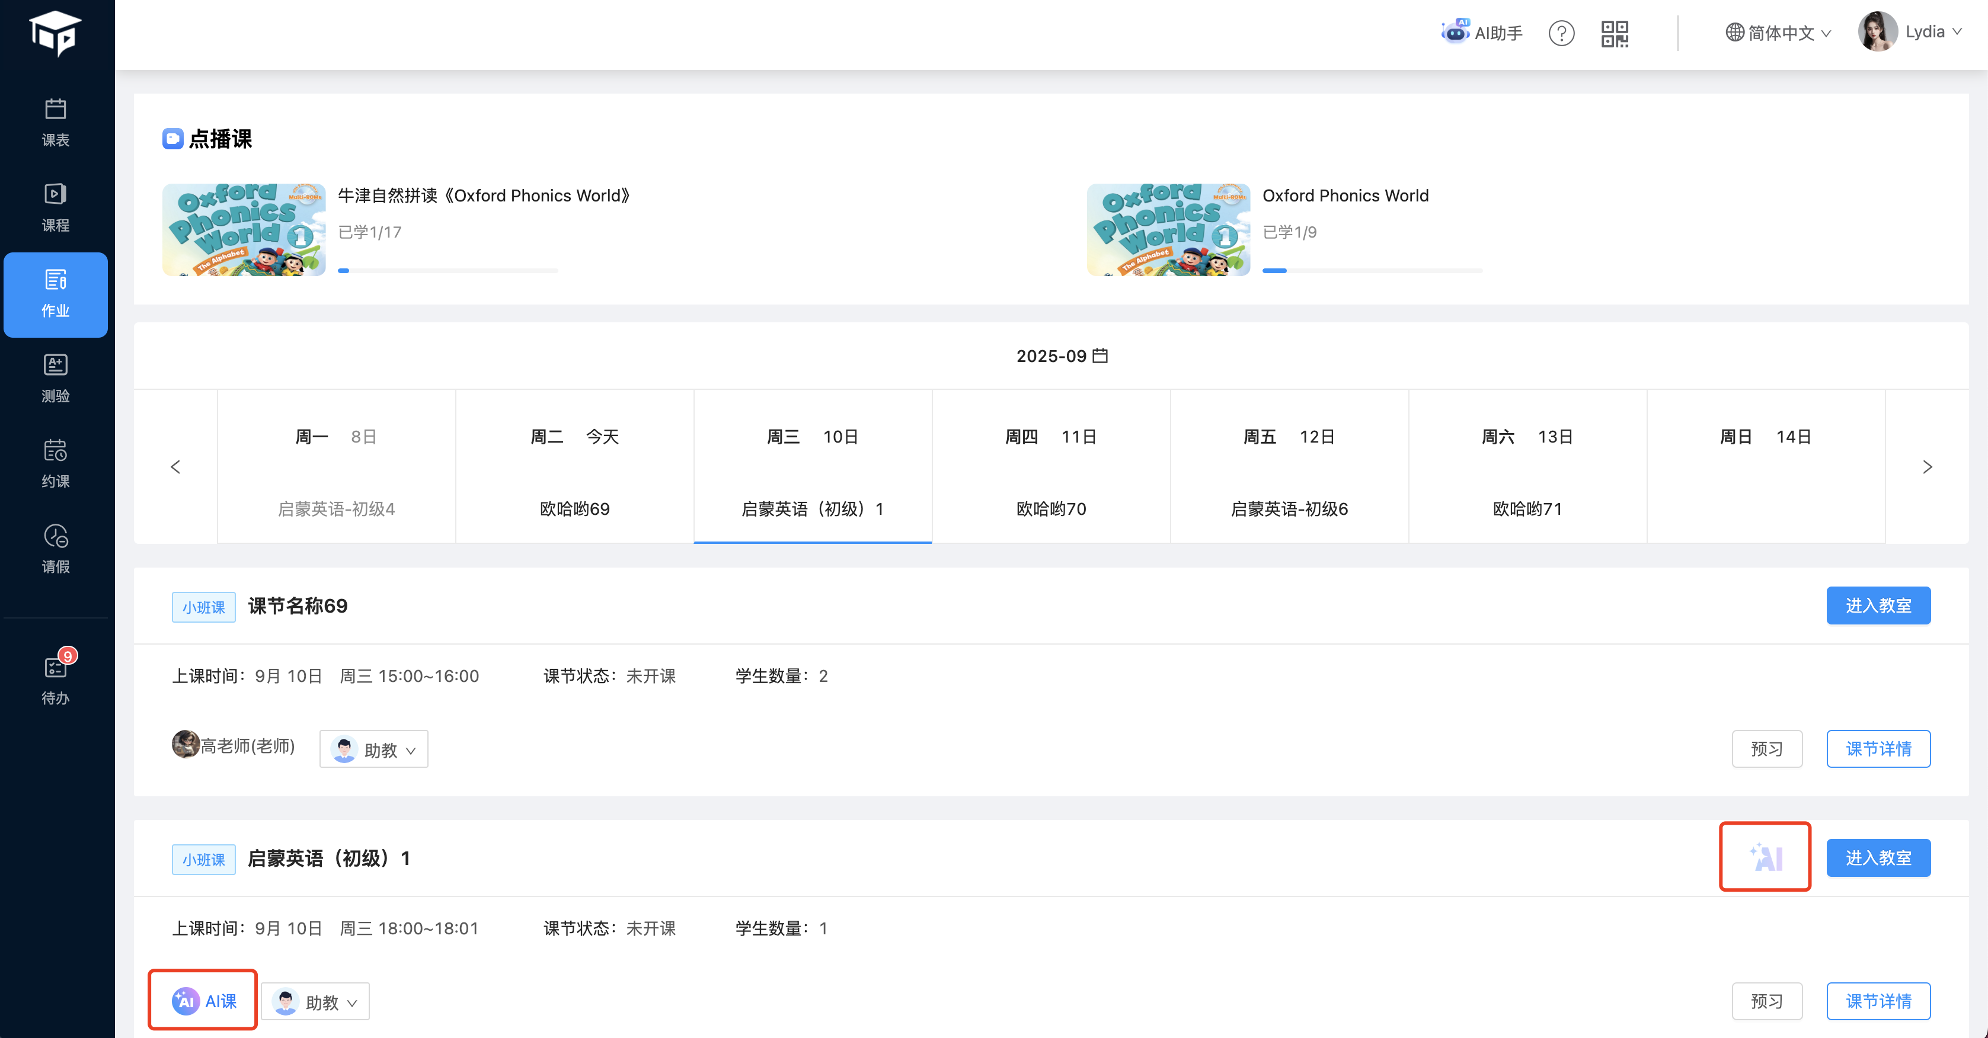This screenshot has height=1038, width=1988.
Task: Open the 2025-09 calendar date picker
Action: (1062, 355)
